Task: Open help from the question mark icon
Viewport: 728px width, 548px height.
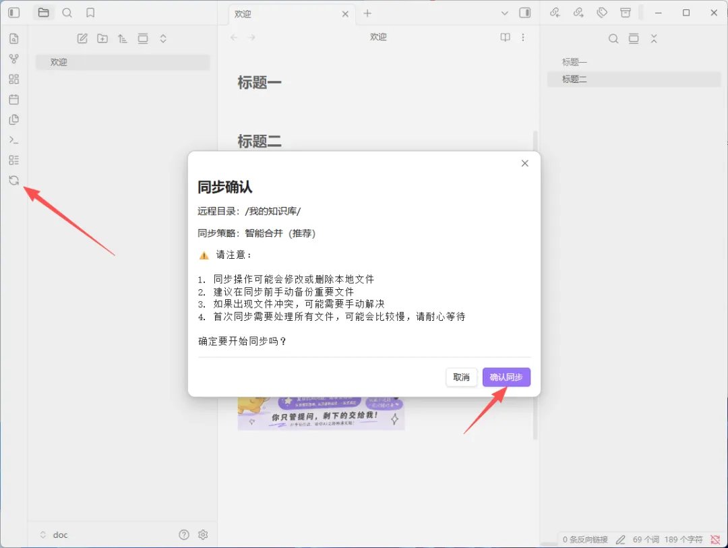Action: tap(184, 535)
